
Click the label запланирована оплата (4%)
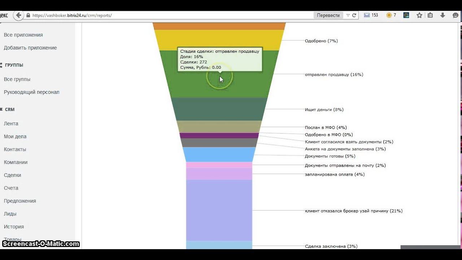click(x=335, y=174)
